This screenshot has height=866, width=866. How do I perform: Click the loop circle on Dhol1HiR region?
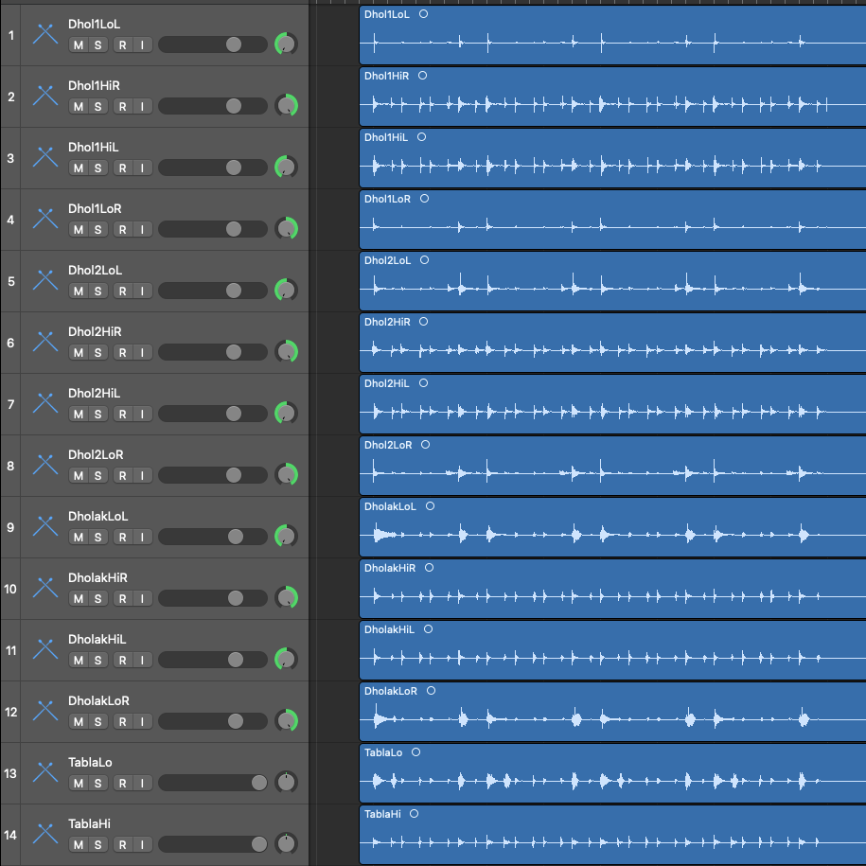click(422, 76)
